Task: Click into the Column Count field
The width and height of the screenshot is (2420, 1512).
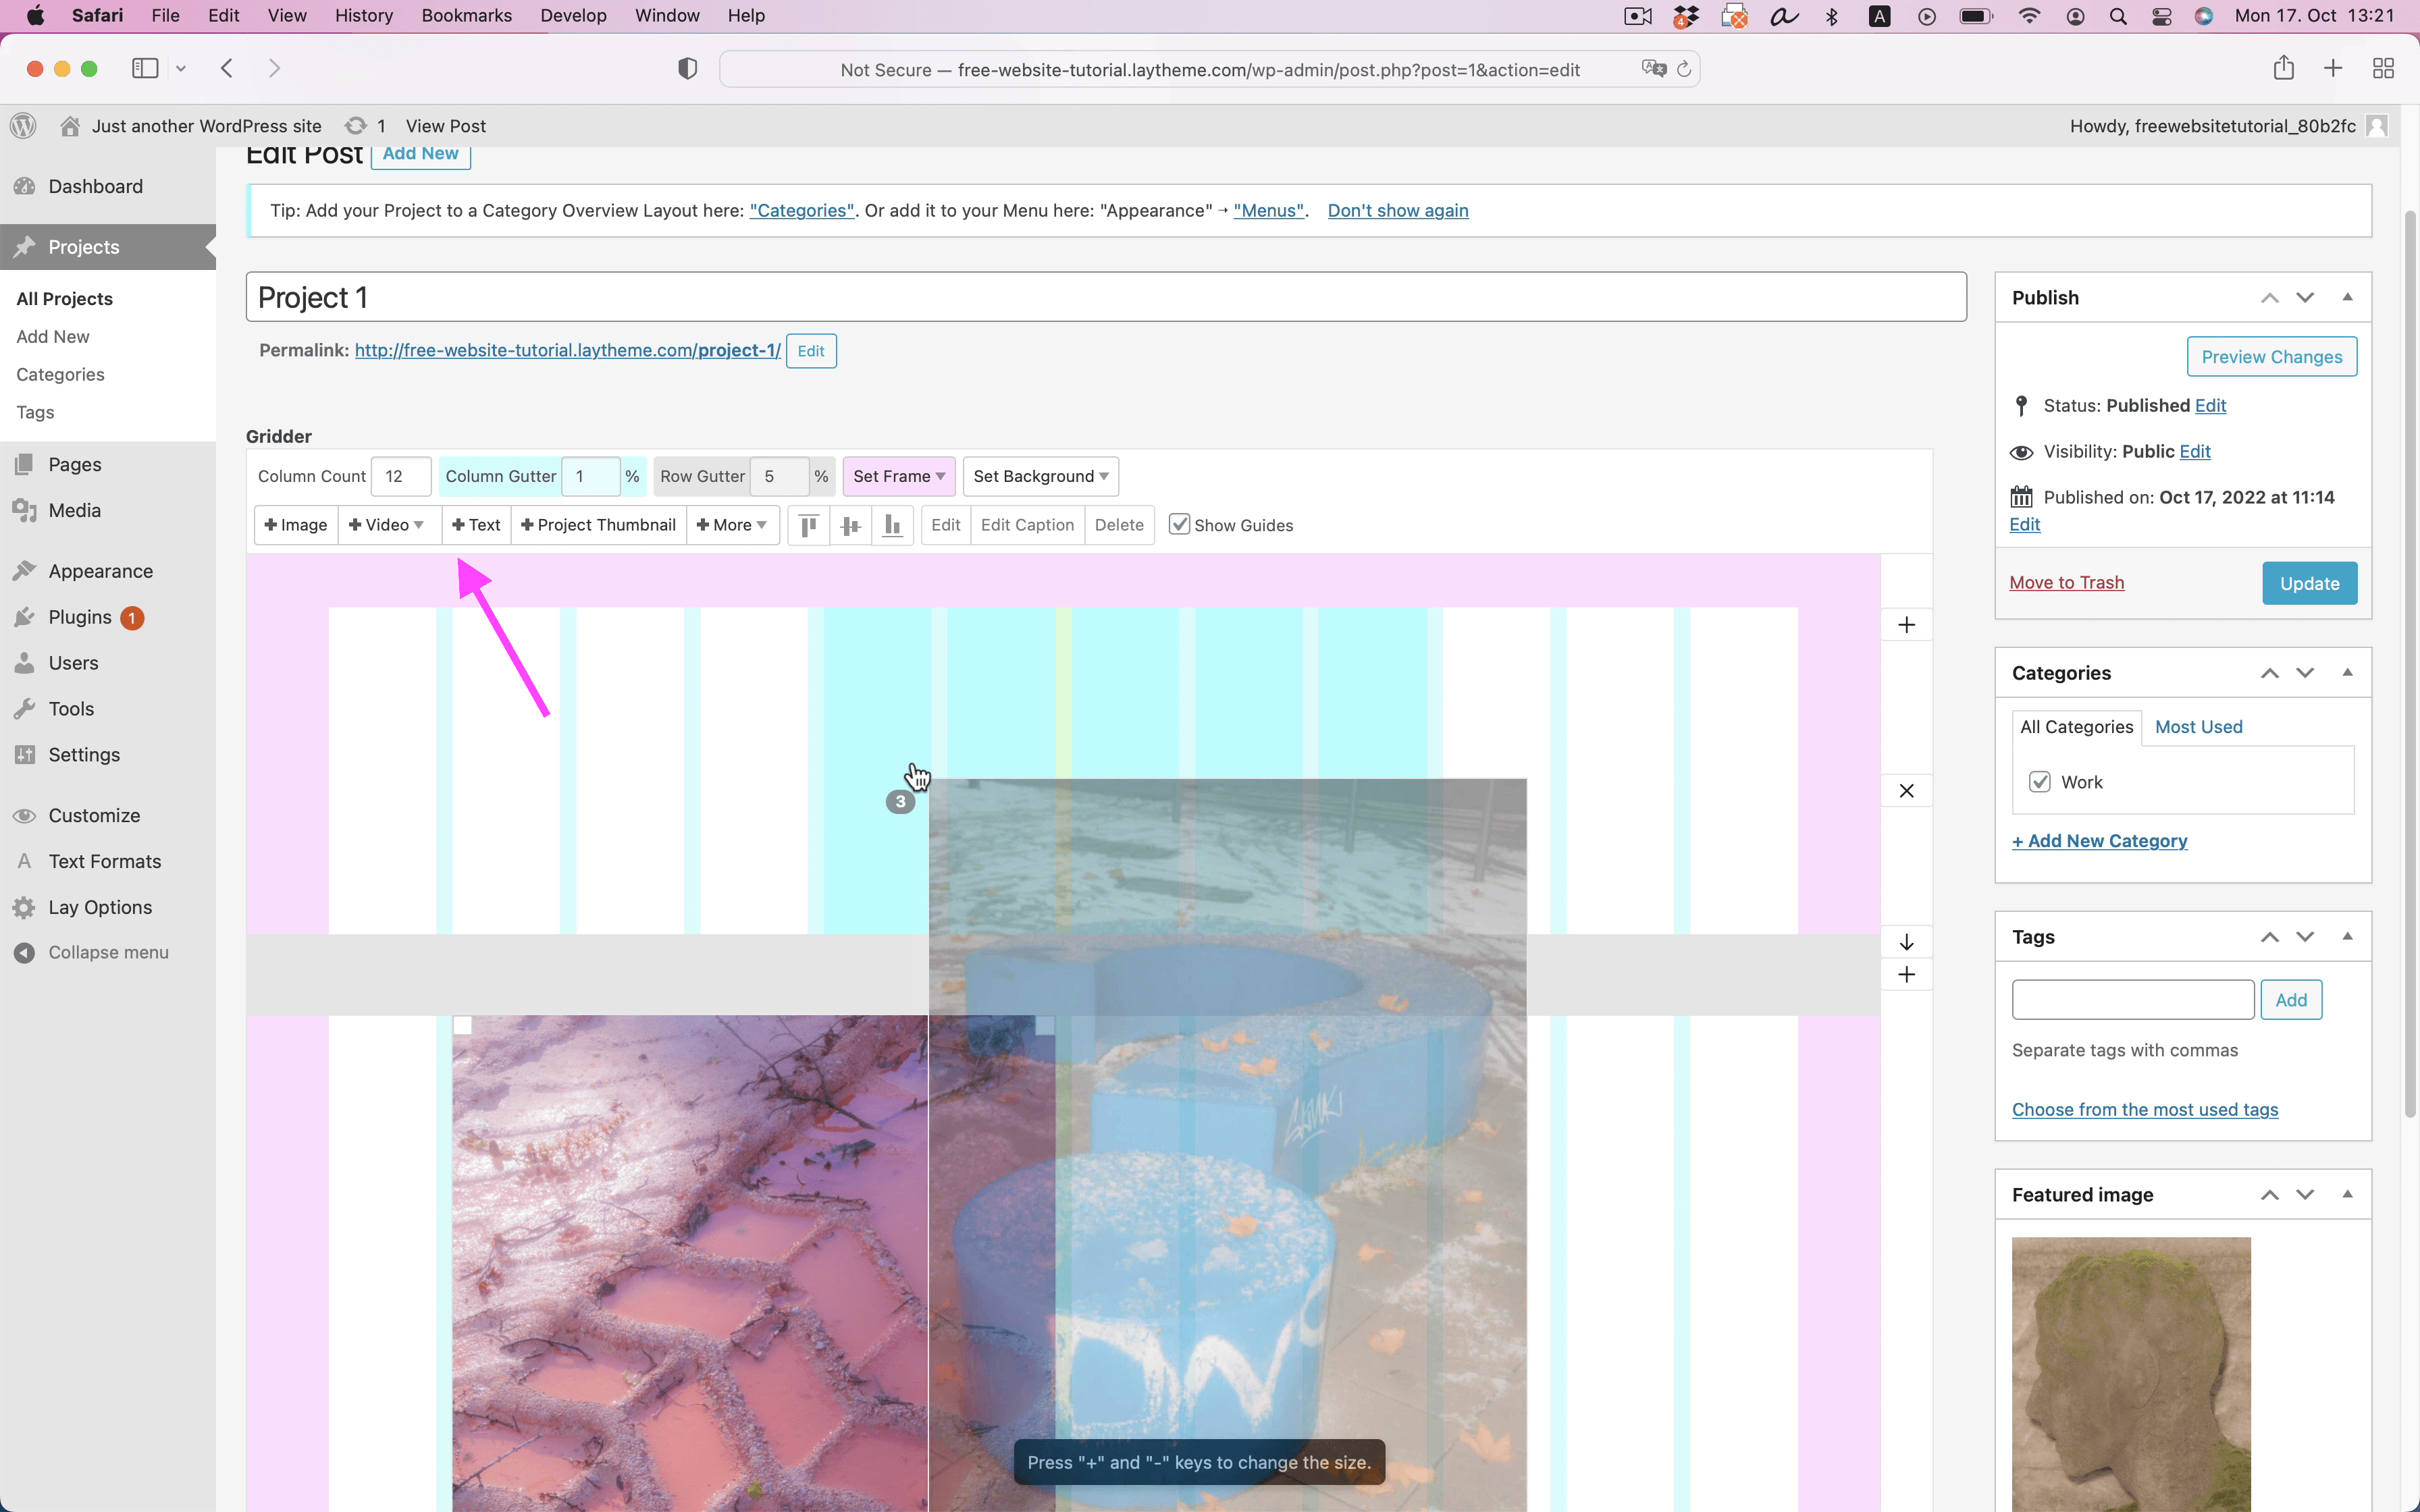Action: tap(401, 476)
